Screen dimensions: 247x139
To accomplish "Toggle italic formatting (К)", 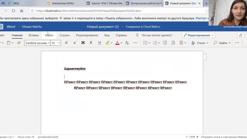I will click(x=91, y=43).
